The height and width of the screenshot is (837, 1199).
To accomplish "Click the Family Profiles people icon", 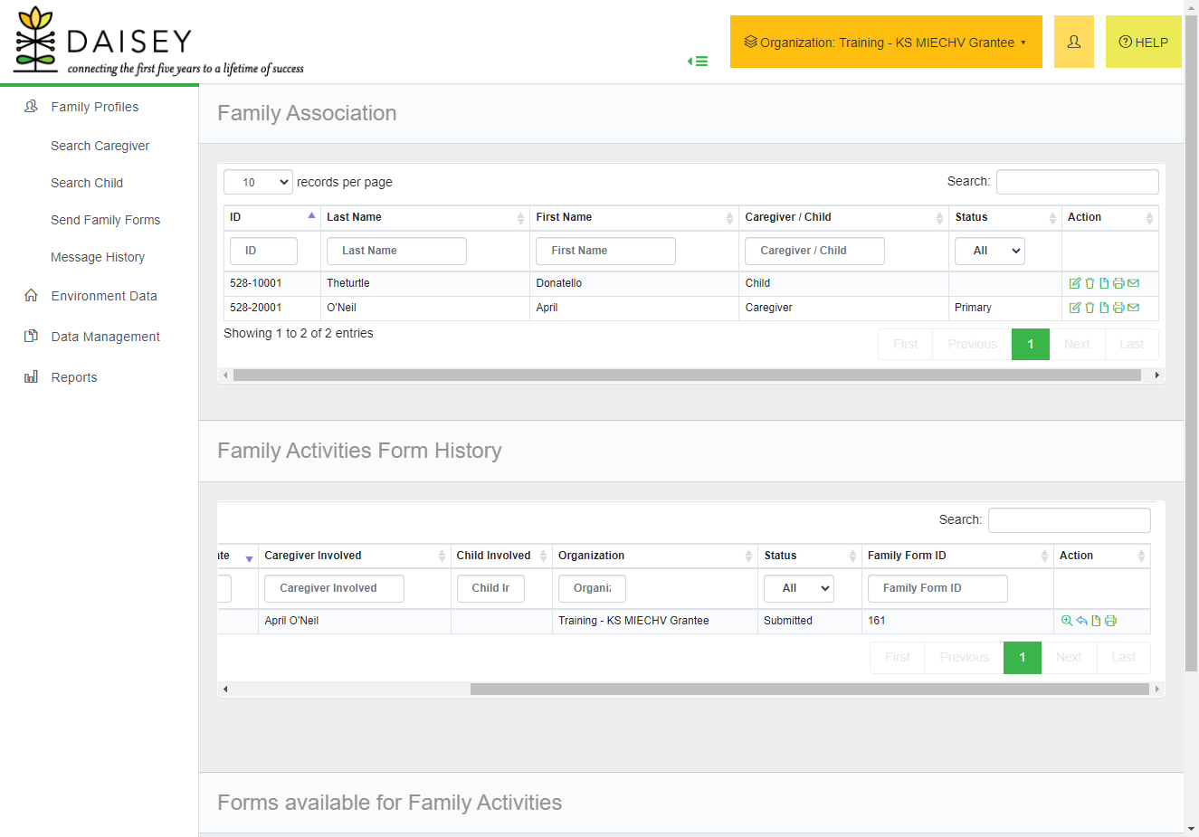I will click(31, 106).
